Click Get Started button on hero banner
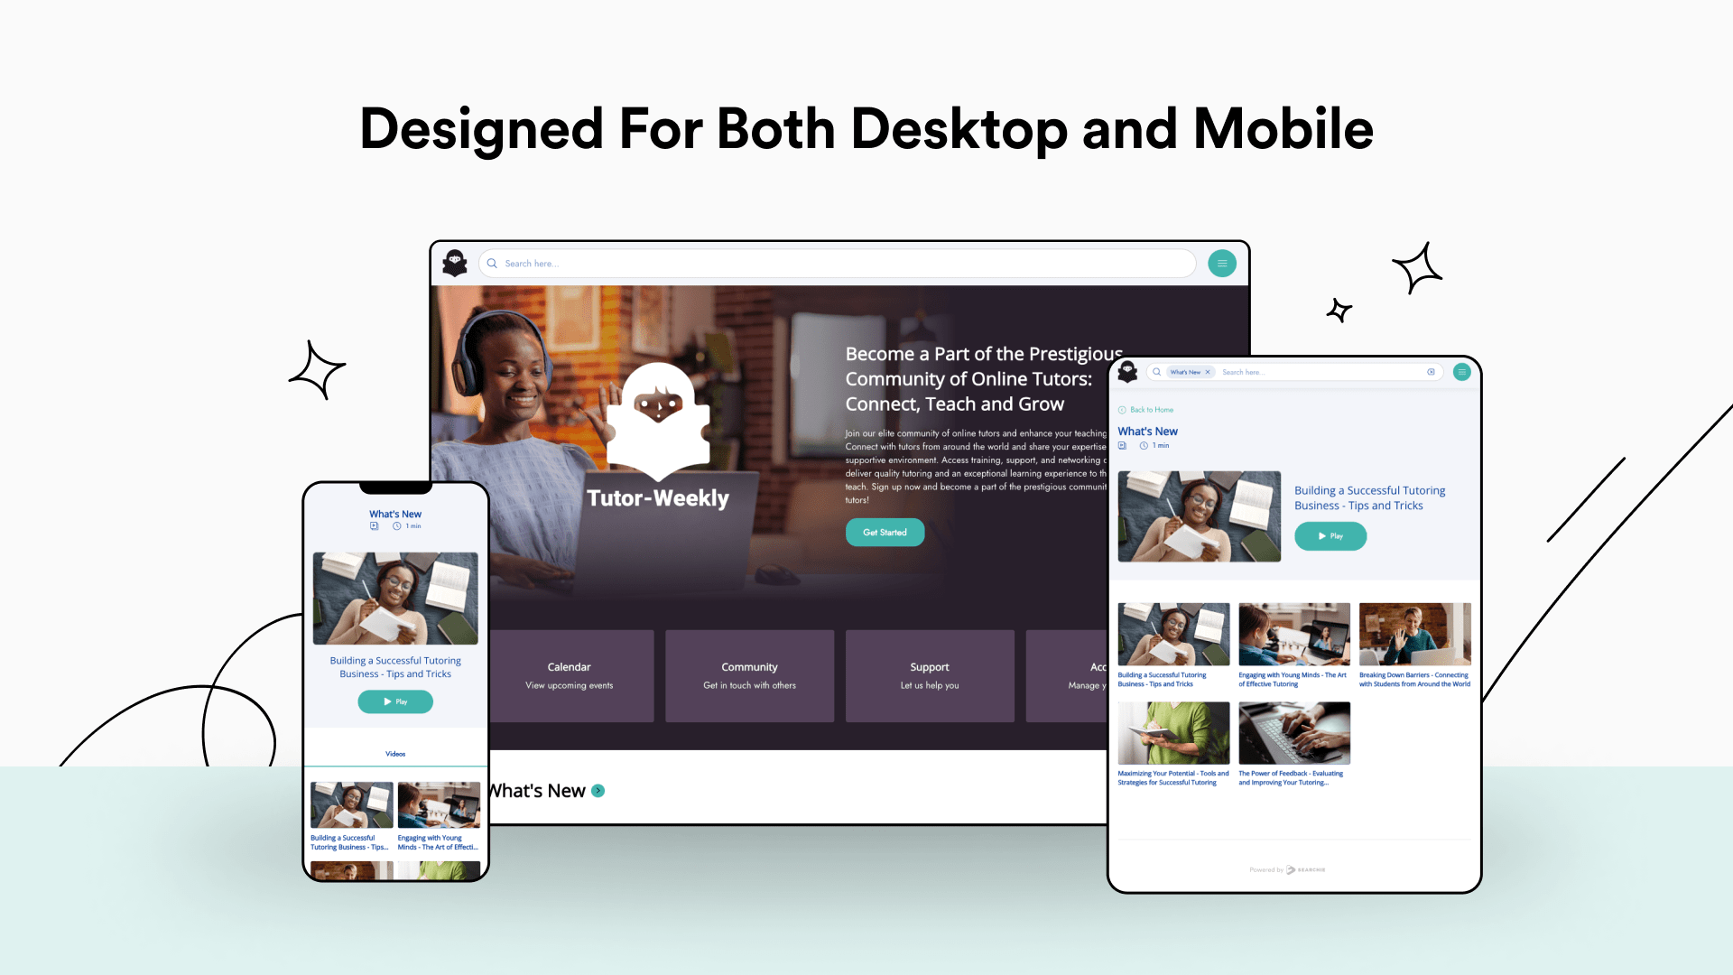This screenshot has height=975, width=1733. [x=885, y=532]
